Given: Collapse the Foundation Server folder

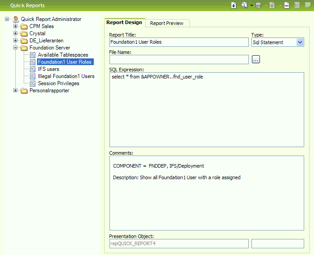Looking at the screenshot, I should click(x=16, y=48).
